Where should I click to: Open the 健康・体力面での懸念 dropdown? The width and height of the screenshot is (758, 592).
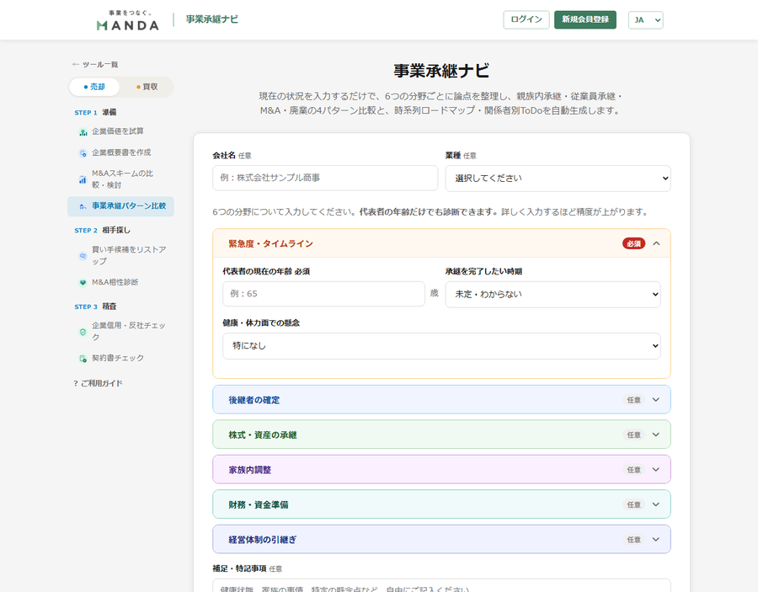[x=441, y=346]
